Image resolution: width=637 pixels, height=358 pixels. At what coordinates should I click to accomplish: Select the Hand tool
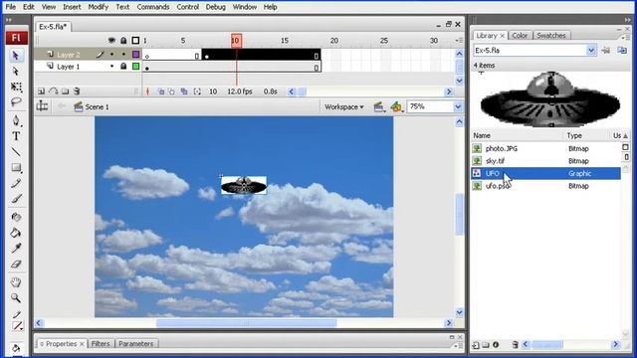coord(16,282)
